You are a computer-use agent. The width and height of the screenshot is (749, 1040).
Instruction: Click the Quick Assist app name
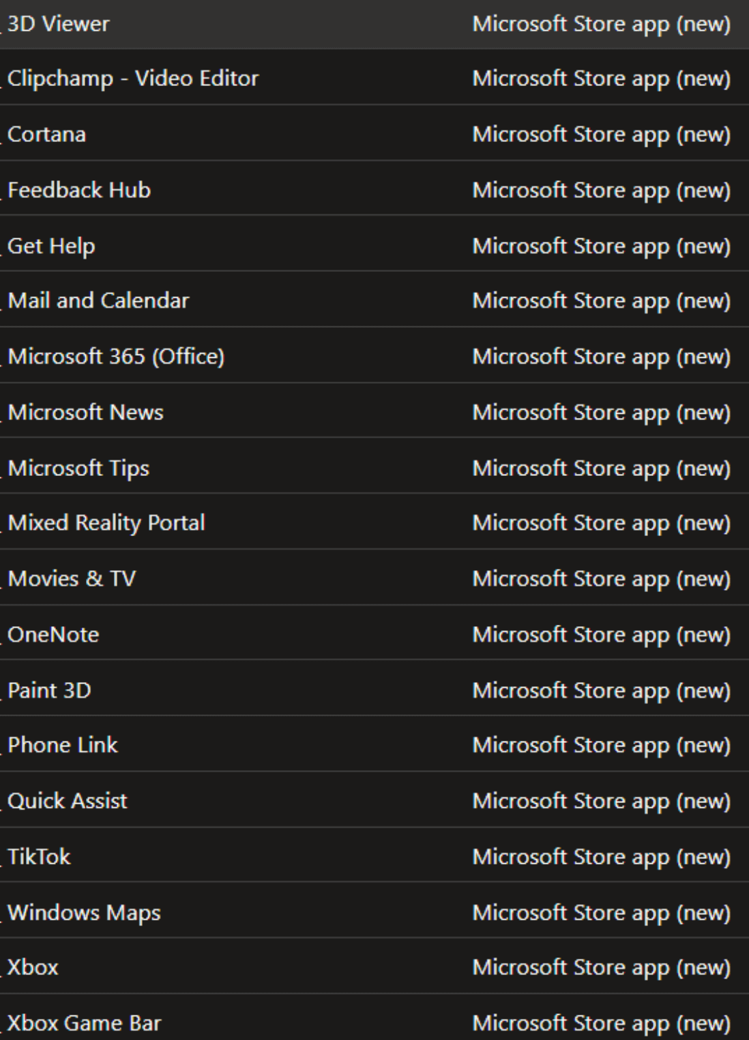coord(68,801)
